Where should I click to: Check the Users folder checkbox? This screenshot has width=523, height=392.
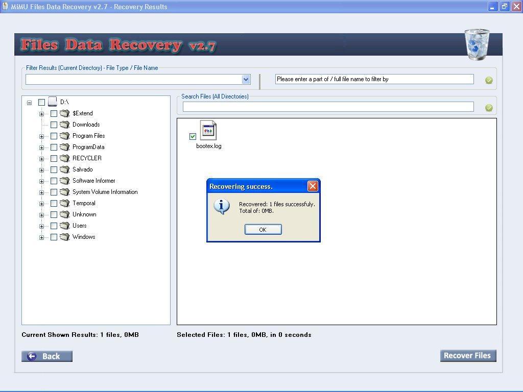[x=54, y=226]
